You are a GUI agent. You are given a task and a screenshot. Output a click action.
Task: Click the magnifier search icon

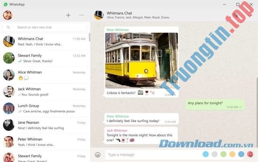(x=8, y=27)
